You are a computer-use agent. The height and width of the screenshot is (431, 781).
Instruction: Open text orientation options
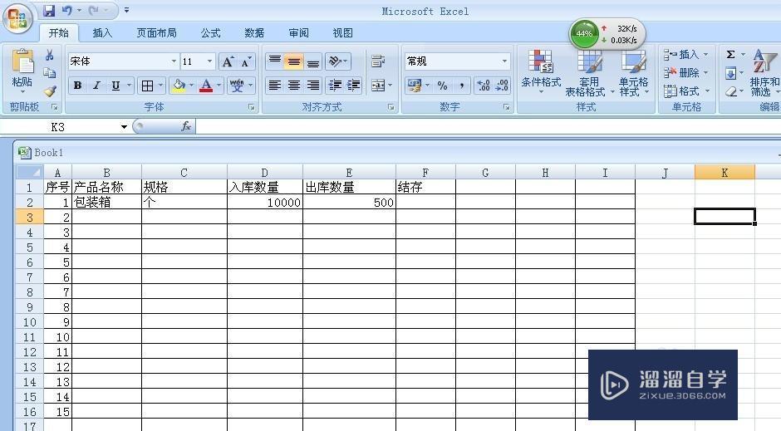[337, 61]
